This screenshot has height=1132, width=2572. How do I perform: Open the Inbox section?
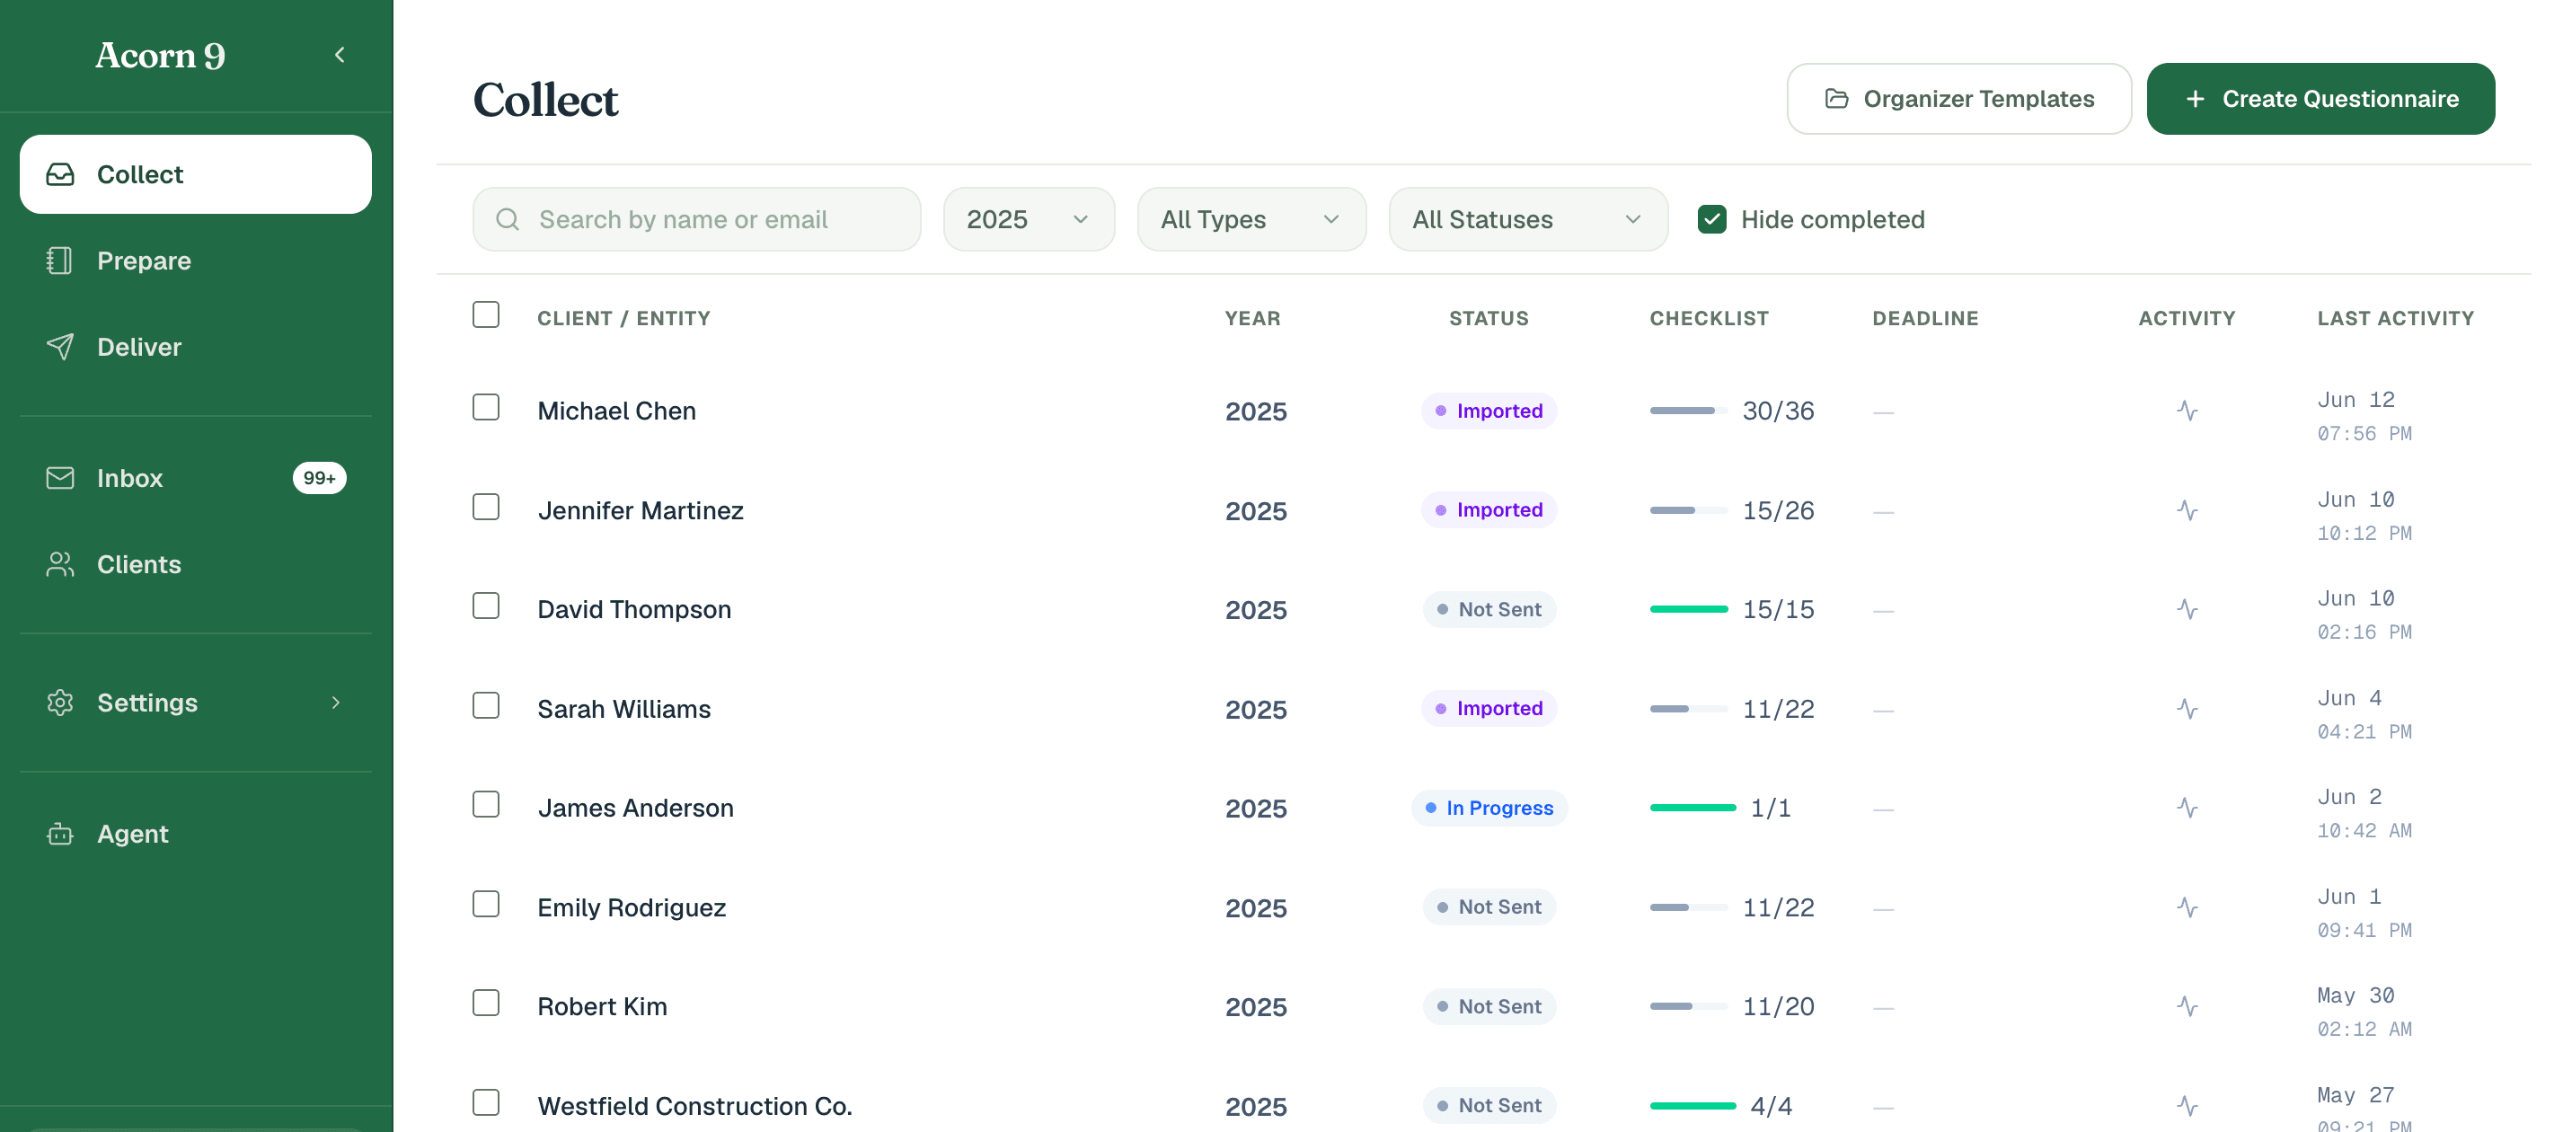196,478
